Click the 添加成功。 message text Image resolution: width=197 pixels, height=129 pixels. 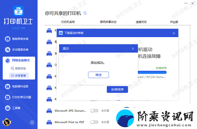click(98, 63)
